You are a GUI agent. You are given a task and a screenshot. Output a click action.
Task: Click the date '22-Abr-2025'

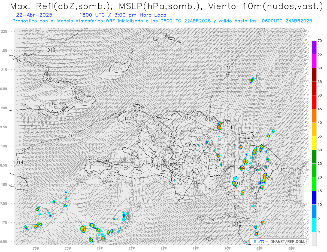[34, 15]
